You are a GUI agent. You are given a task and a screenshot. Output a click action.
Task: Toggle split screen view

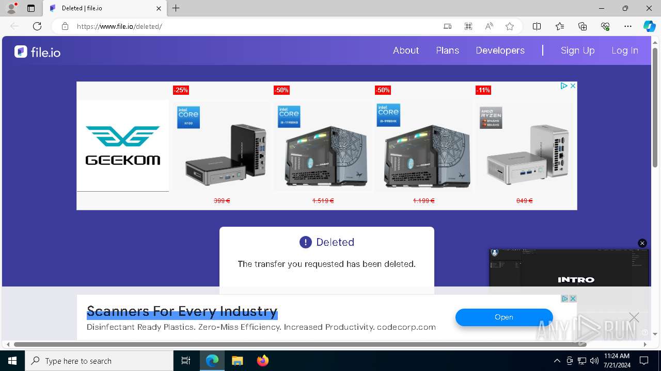tap(537, 26)
